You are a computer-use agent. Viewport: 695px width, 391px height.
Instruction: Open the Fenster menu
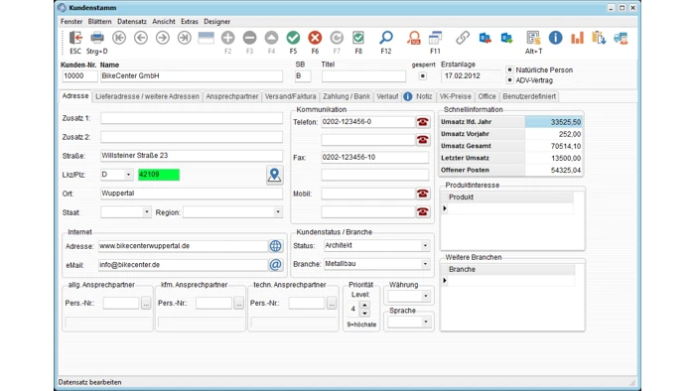coord(71,21)
